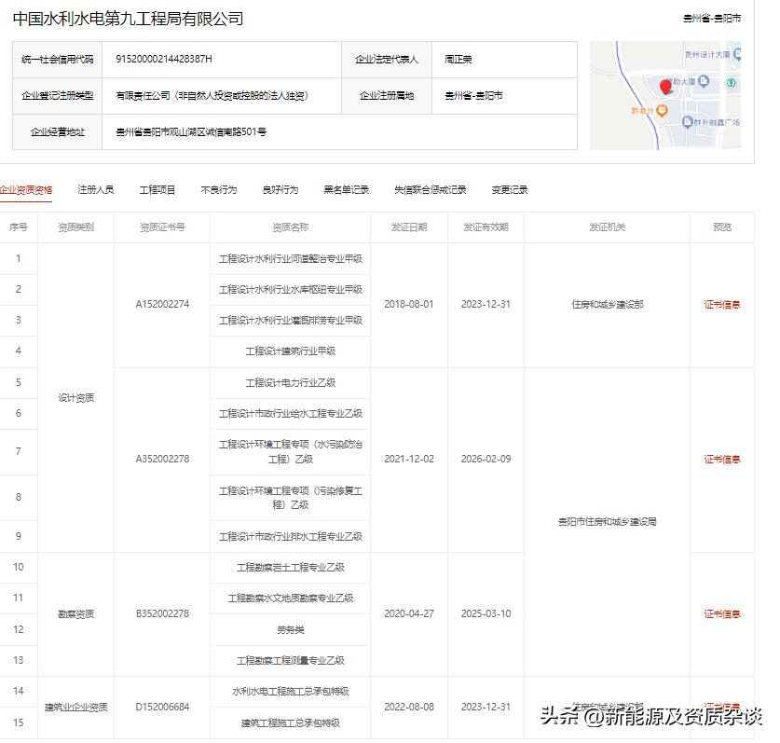Open 证书信息 for certificate A152002274
The image size is (780, 743).
pos(724,302)
